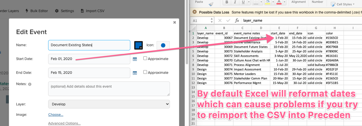362x126 pixels.
Task: Click the Font Color A icon
Action: (279, 2)
